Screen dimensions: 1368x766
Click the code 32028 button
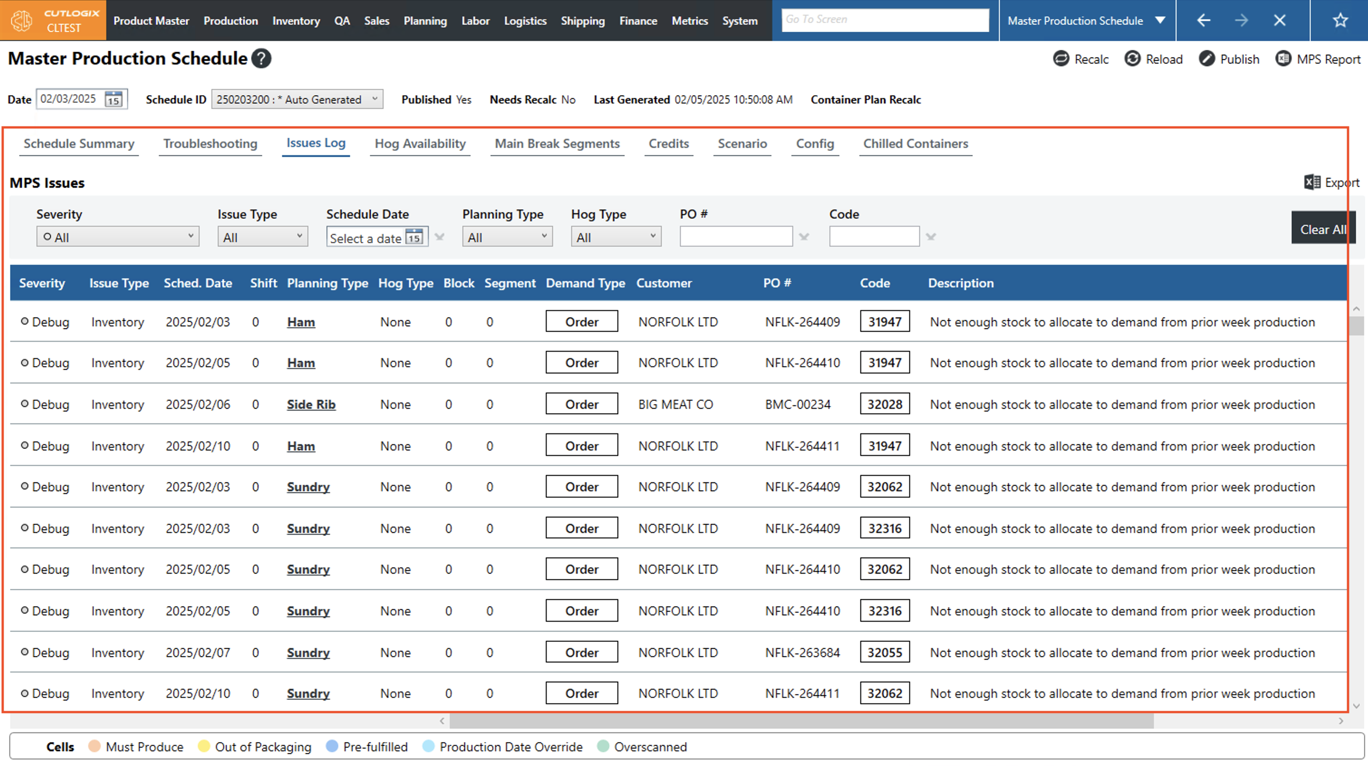[884, 404]
